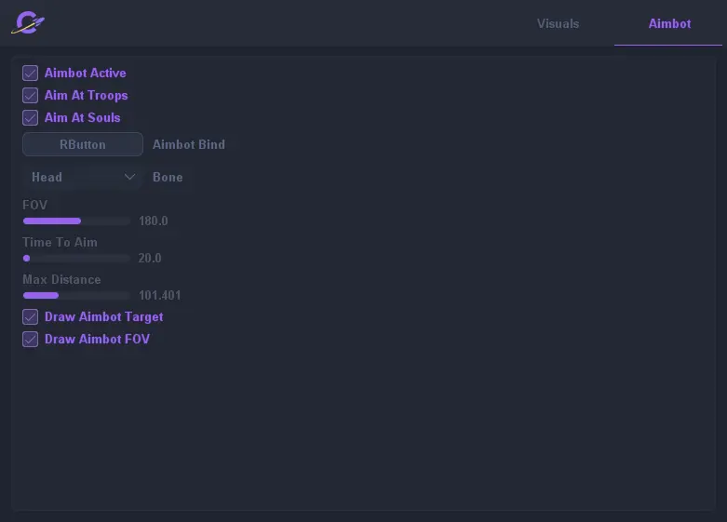
Task: Click the Max Distance heading text
Action: pos(61,279)
